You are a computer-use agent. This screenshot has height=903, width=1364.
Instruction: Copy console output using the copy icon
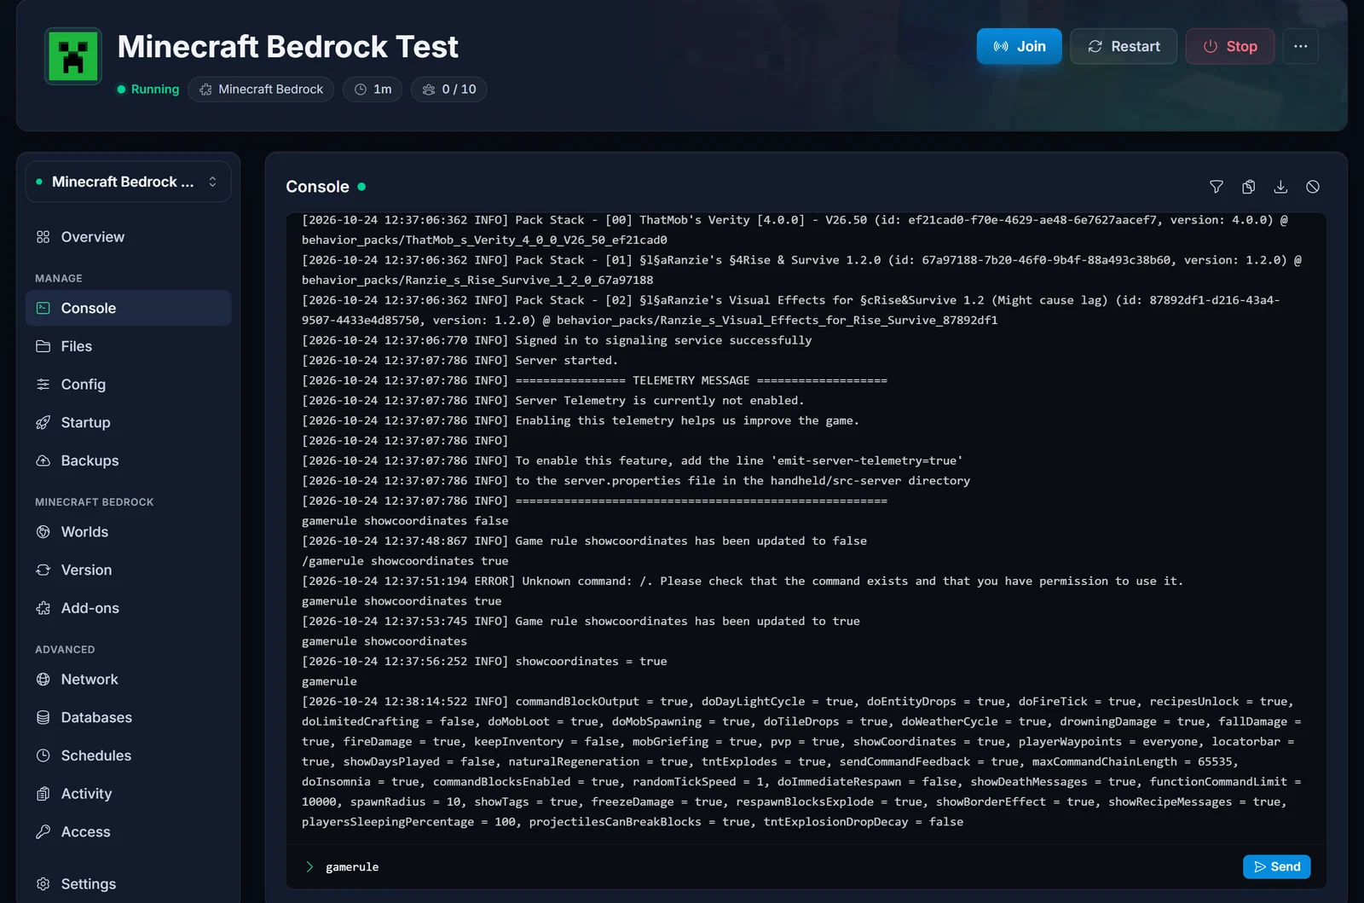point(1248,187)
